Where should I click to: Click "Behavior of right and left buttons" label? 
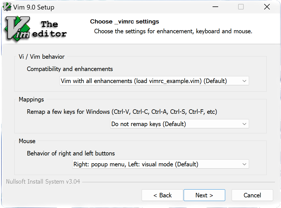(x=71, y=153)
